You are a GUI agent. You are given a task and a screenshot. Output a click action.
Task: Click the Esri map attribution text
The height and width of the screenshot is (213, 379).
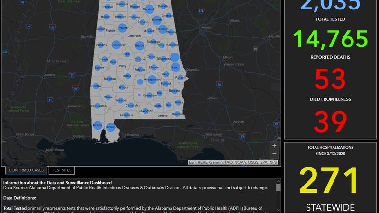coord(233,162)
